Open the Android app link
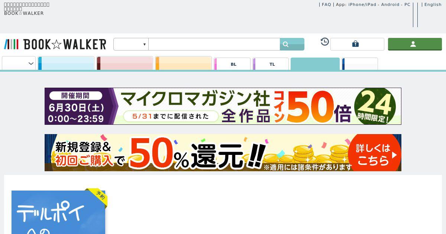Screen dimensions: 446x234 tap(390, 5)
